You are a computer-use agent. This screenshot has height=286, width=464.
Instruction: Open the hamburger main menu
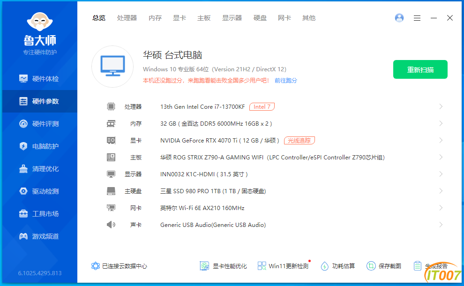click(417, 18)
